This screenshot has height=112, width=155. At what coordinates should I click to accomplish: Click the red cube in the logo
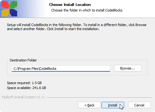click(5, 5)
